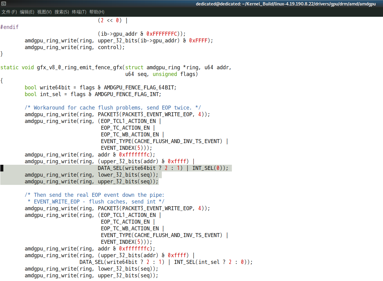Click the 'Then send the real EOP event' comment
Image resolution: width=383 pixels, height=281 pixels.
pyautogui.click(x=94, y=195)
